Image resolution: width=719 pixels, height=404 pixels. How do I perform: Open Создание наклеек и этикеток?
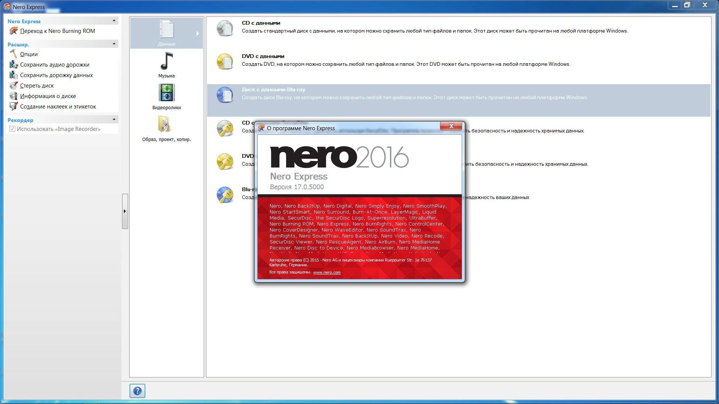tap(58, 107)
